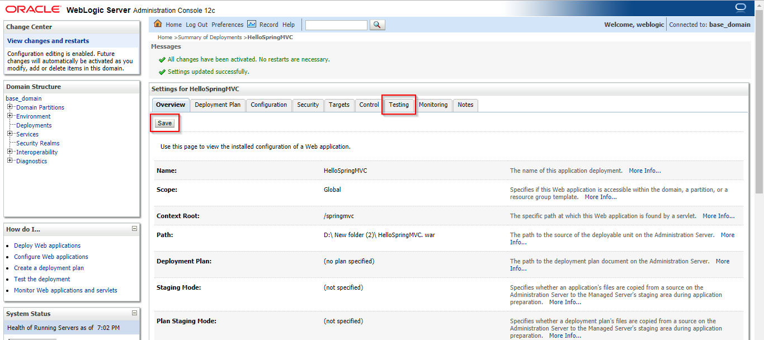
Task: Expand the Interoperability tree node
Action: coord(10,152)
